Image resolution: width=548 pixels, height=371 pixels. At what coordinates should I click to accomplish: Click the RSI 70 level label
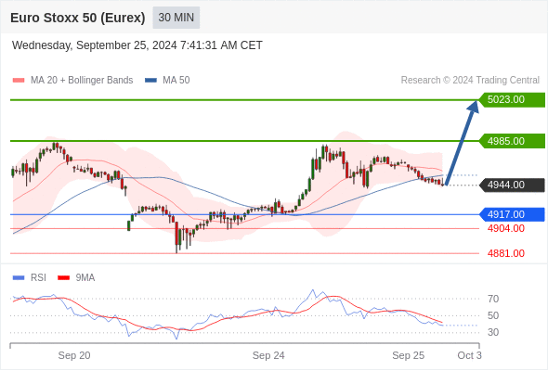pyautogui.click(x=493, y=299)
